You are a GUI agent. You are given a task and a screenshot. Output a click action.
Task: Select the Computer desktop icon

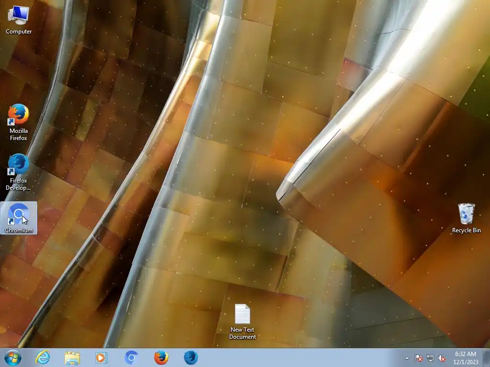(19, 20)
